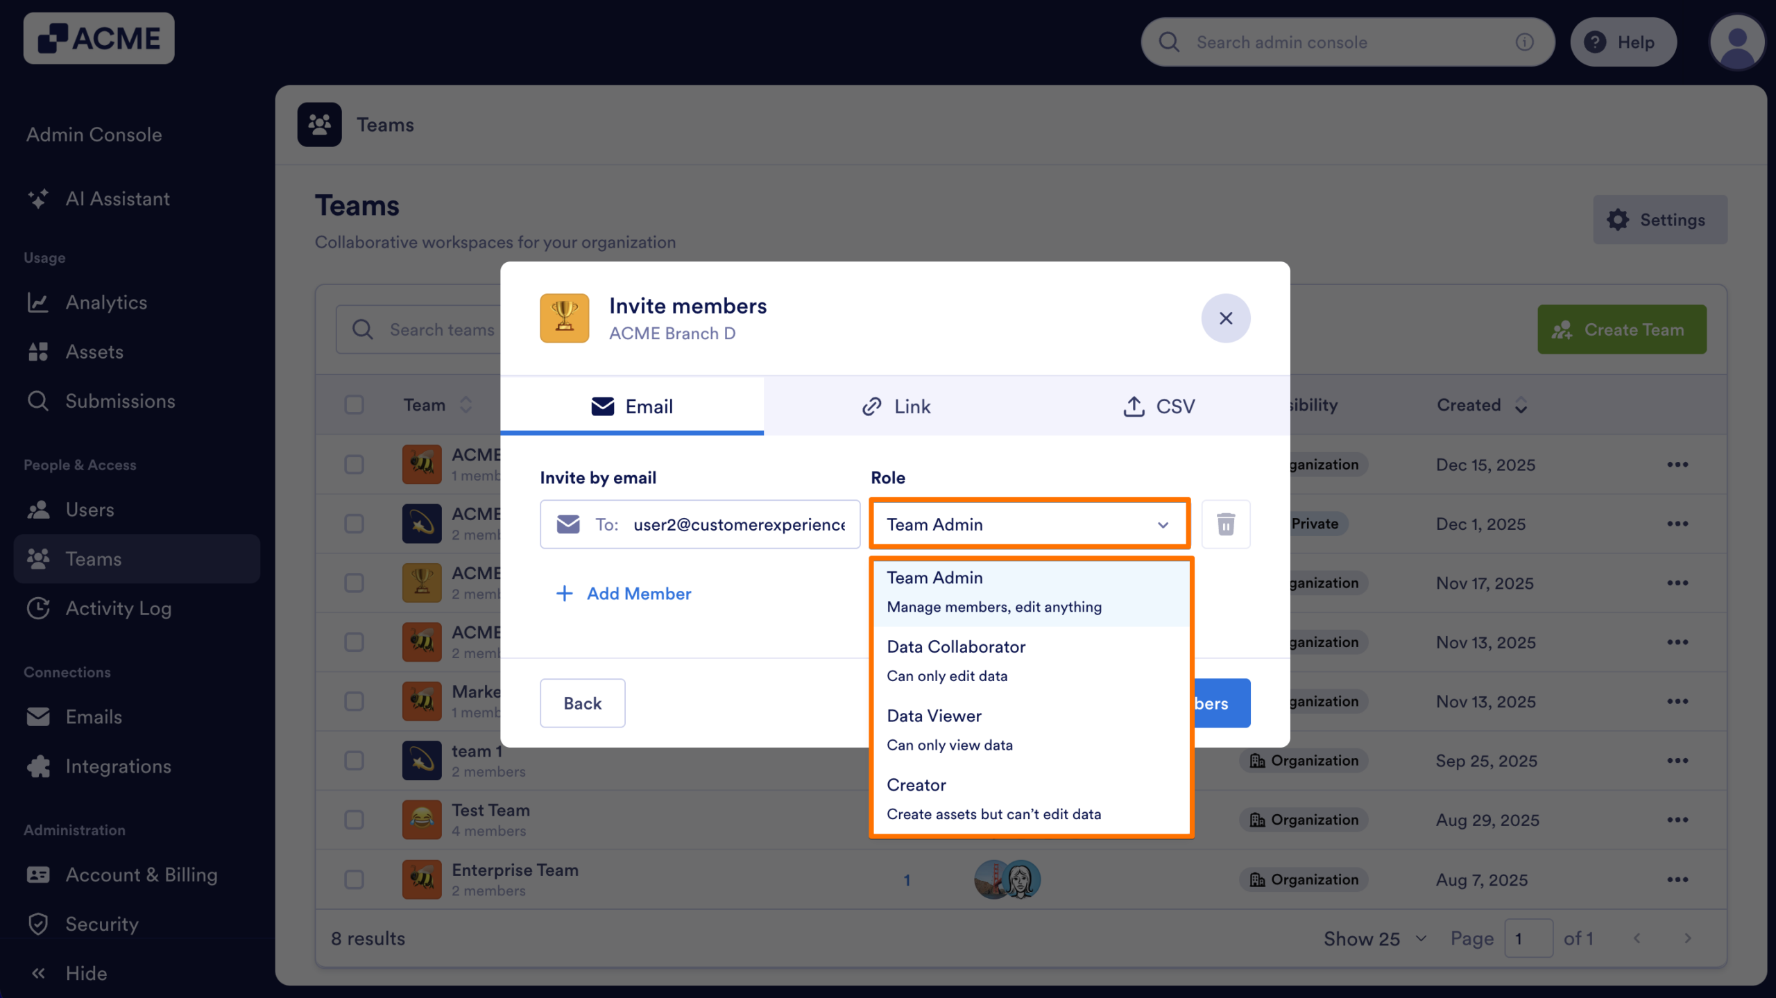The image size is (1776, 998).
Task: Open the AI Assistant panel
Action: [117, 199]
